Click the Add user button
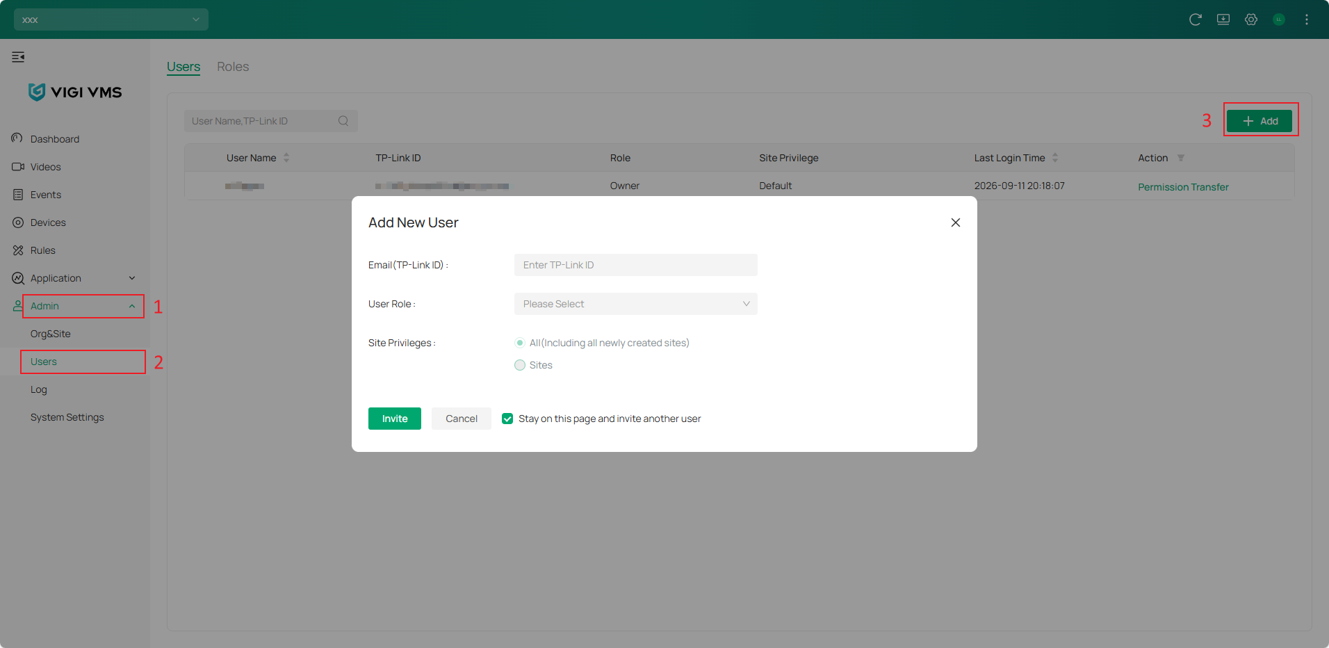Image resolution: width=1329 pixels, height=648 pixels. (1259, 121)
